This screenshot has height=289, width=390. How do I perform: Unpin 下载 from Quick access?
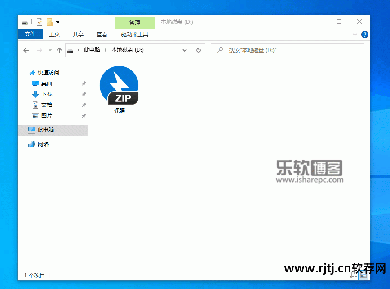point(83,94)
